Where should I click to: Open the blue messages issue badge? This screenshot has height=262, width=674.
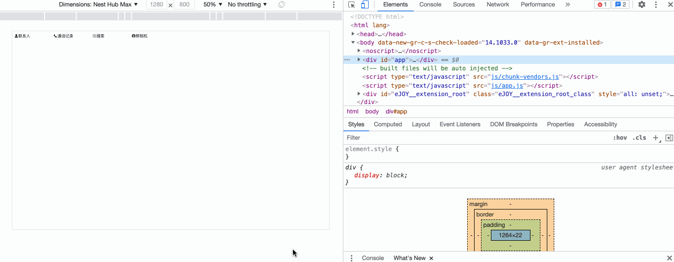pyautogui.click(x=620, y=4)
